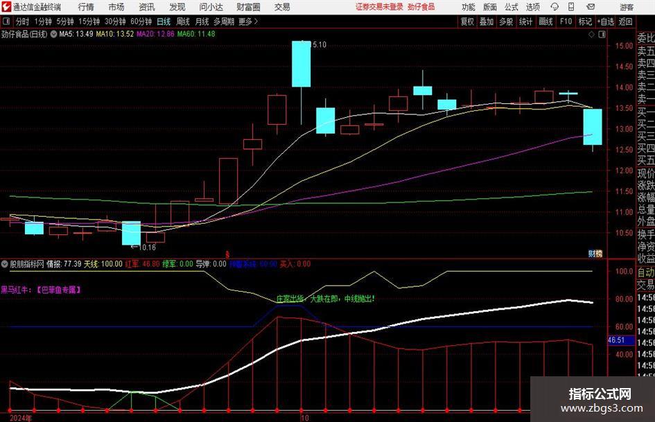The width and height of the screenshot is (655, 422).
Task: Click the 劲仔食品(日线) chart title
Action: (x=24, y=34)
